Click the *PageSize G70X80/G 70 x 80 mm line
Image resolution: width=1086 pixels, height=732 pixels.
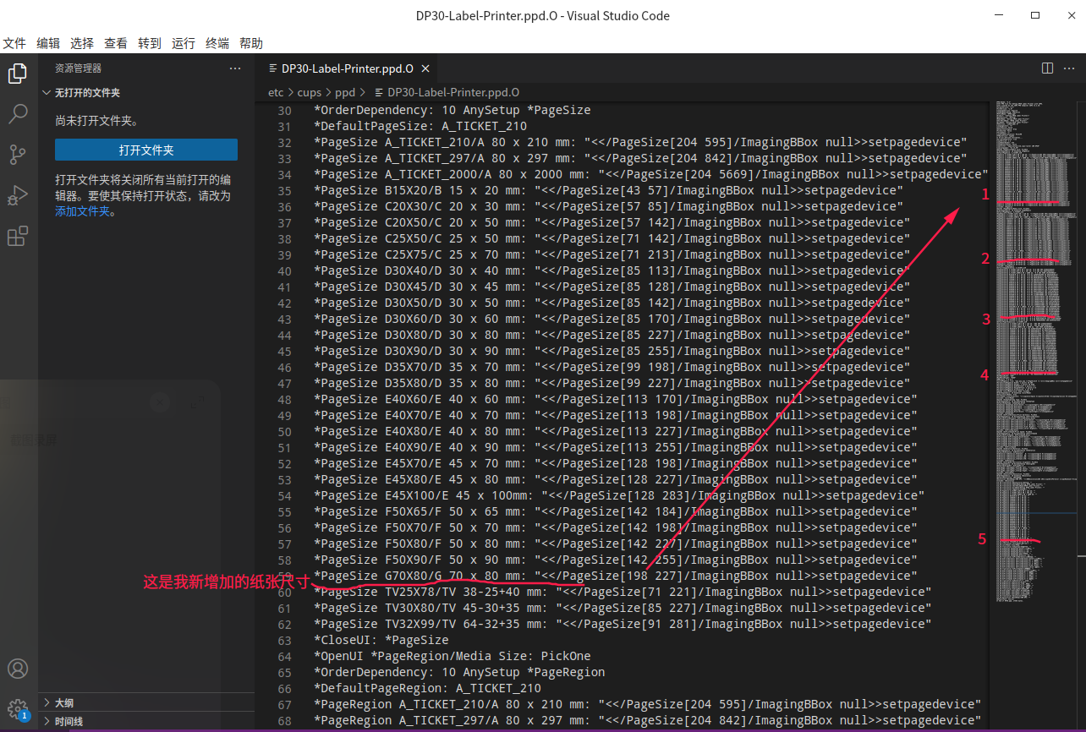[615, 576]
